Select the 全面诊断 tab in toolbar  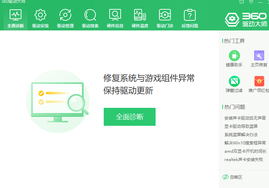click(x=16, y=18)
